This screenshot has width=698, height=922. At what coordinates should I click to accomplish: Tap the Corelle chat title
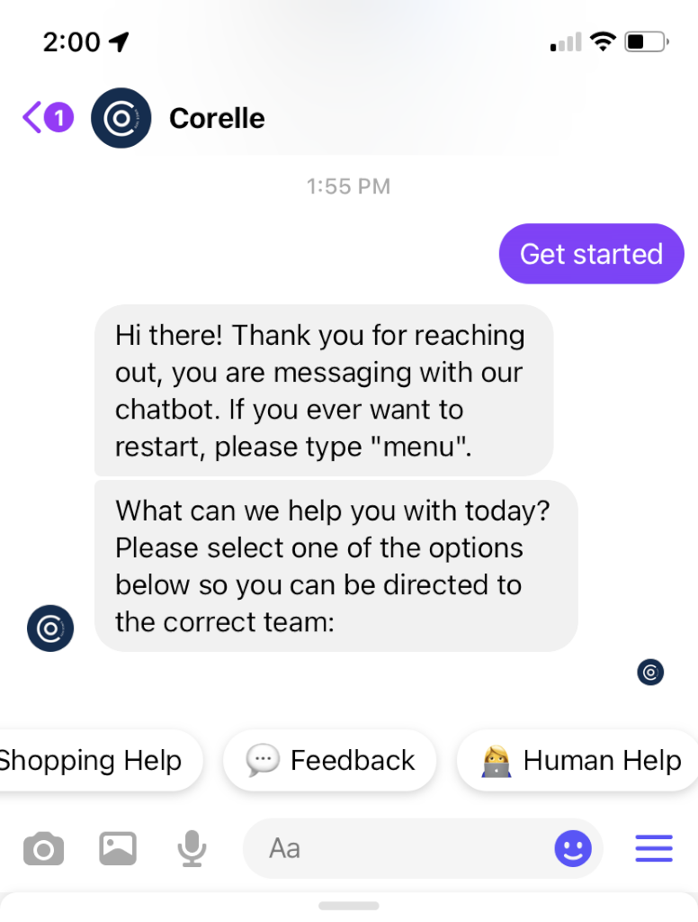[217, 118]
